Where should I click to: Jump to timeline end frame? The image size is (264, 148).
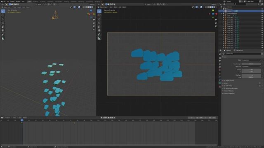(x=115, y=118)
